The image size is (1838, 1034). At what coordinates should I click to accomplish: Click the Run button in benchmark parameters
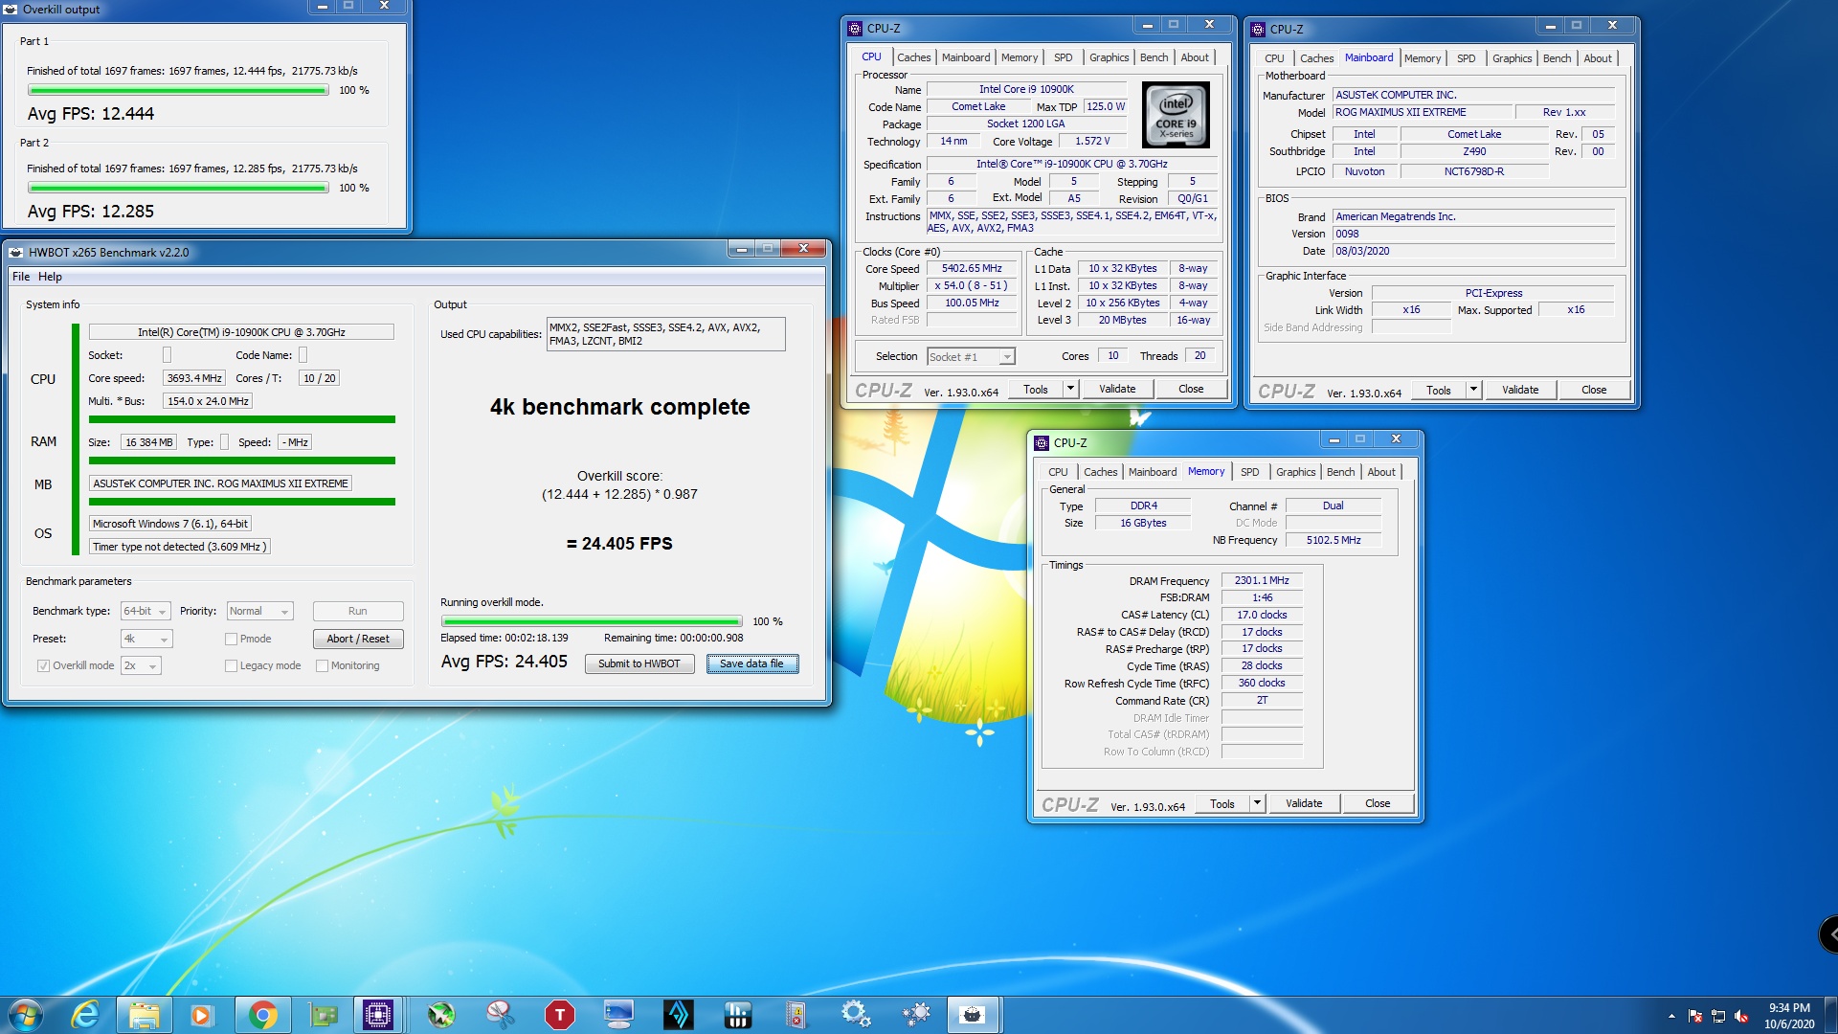coord(358,611)
